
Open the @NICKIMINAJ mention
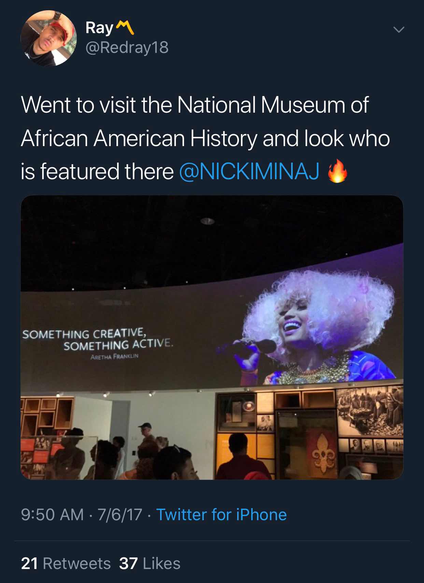(250, 171)
